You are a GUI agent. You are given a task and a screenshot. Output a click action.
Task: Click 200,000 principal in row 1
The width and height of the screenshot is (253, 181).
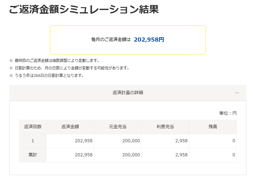point(131,141)
